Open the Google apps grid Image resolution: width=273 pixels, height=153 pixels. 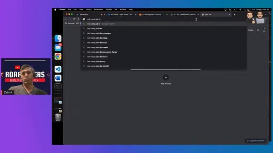pyautogui.click(x=258, y=30)
